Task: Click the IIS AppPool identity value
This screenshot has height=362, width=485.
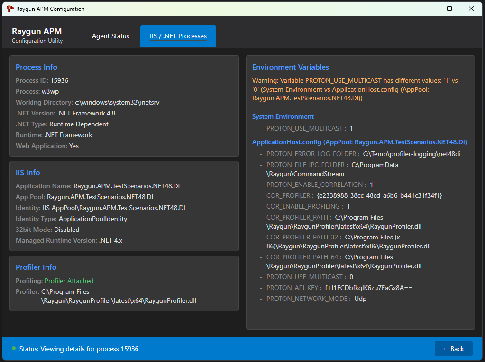Action: (x=114, y=208)
